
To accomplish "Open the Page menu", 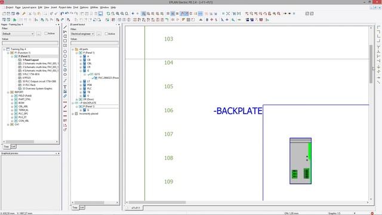I will coord(18,8).
